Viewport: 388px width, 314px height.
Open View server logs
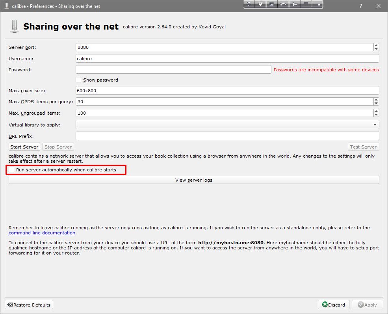(194, 180)
